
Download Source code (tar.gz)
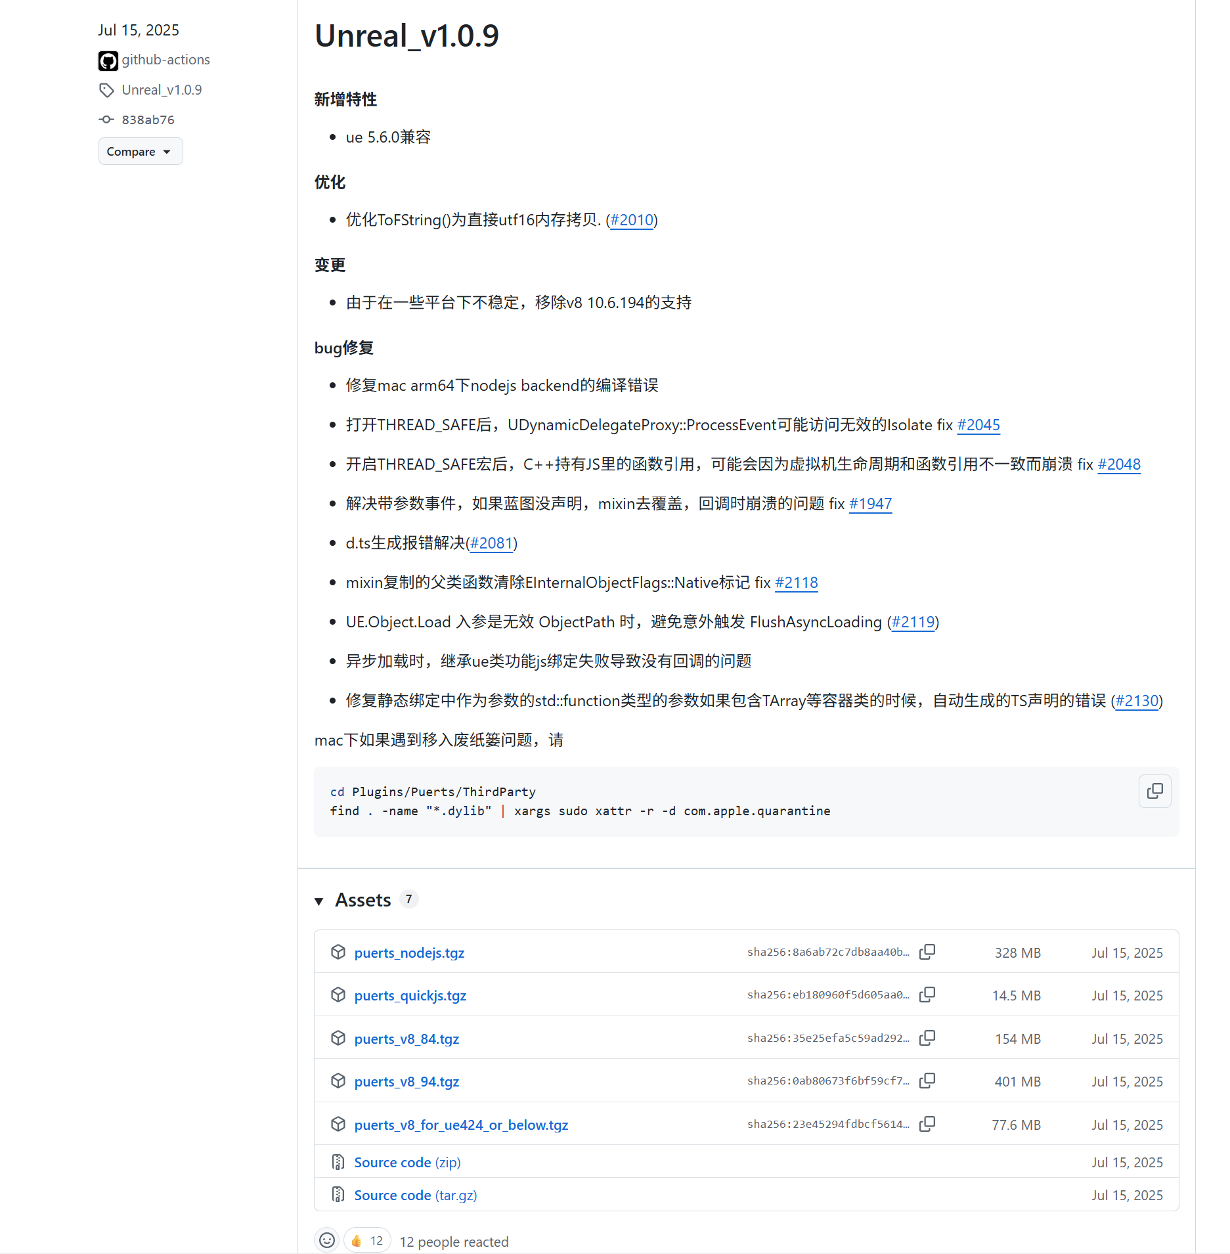(415, 1195)
